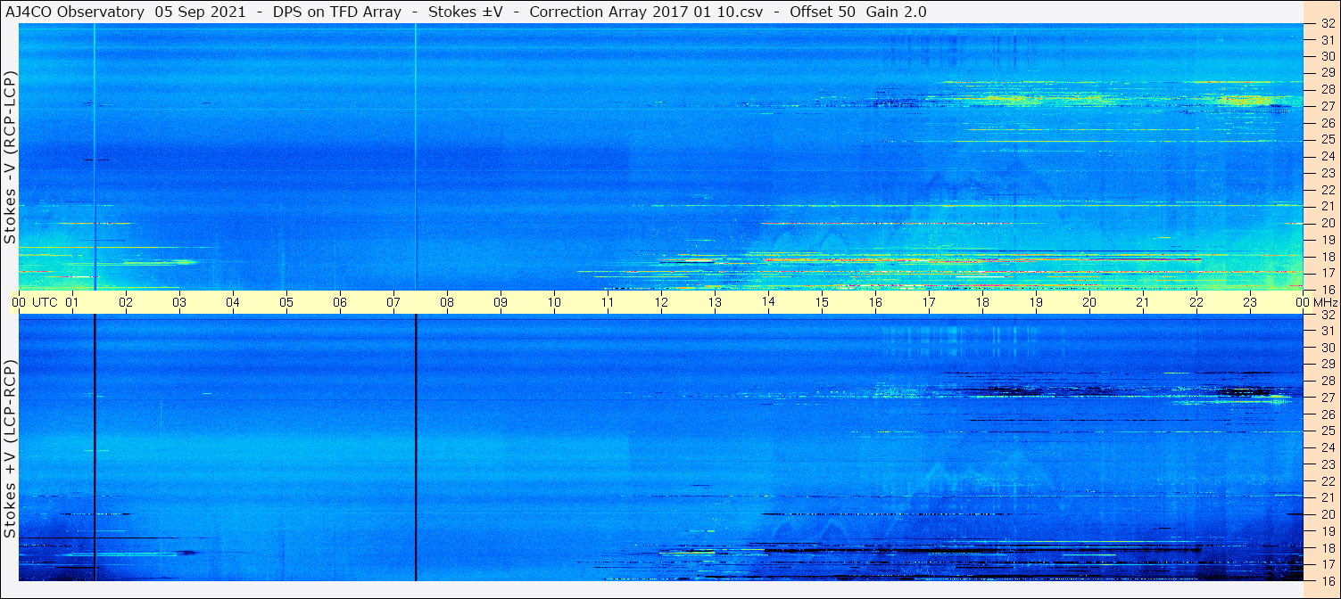Click the "Gain 2.0" header value
The image size is (1341, 599).
pos(896,12)
